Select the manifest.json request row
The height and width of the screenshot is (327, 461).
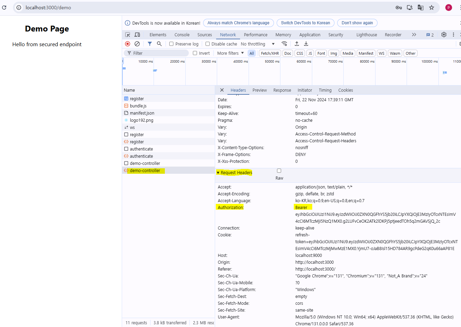click(x=168, y=113)
